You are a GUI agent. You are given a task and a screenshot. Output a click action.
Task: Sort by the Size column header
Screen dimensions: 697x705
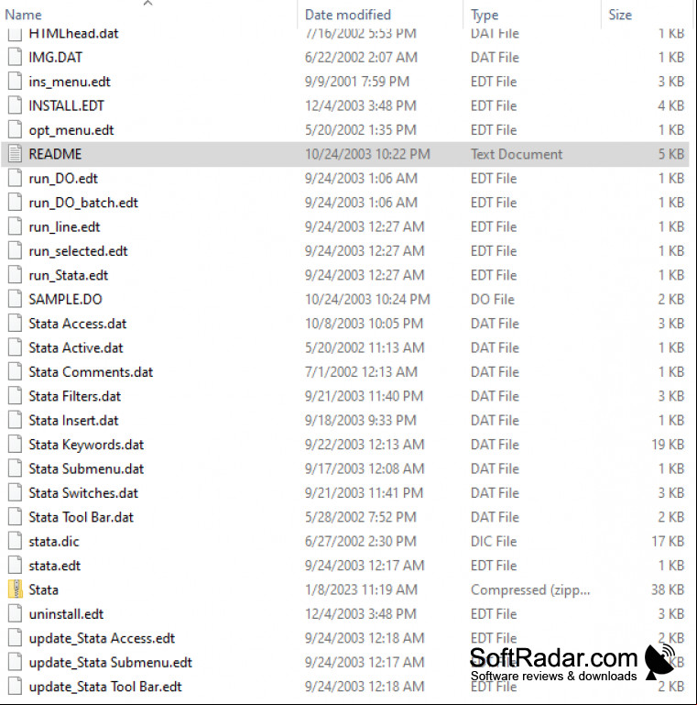coord(620,15)
